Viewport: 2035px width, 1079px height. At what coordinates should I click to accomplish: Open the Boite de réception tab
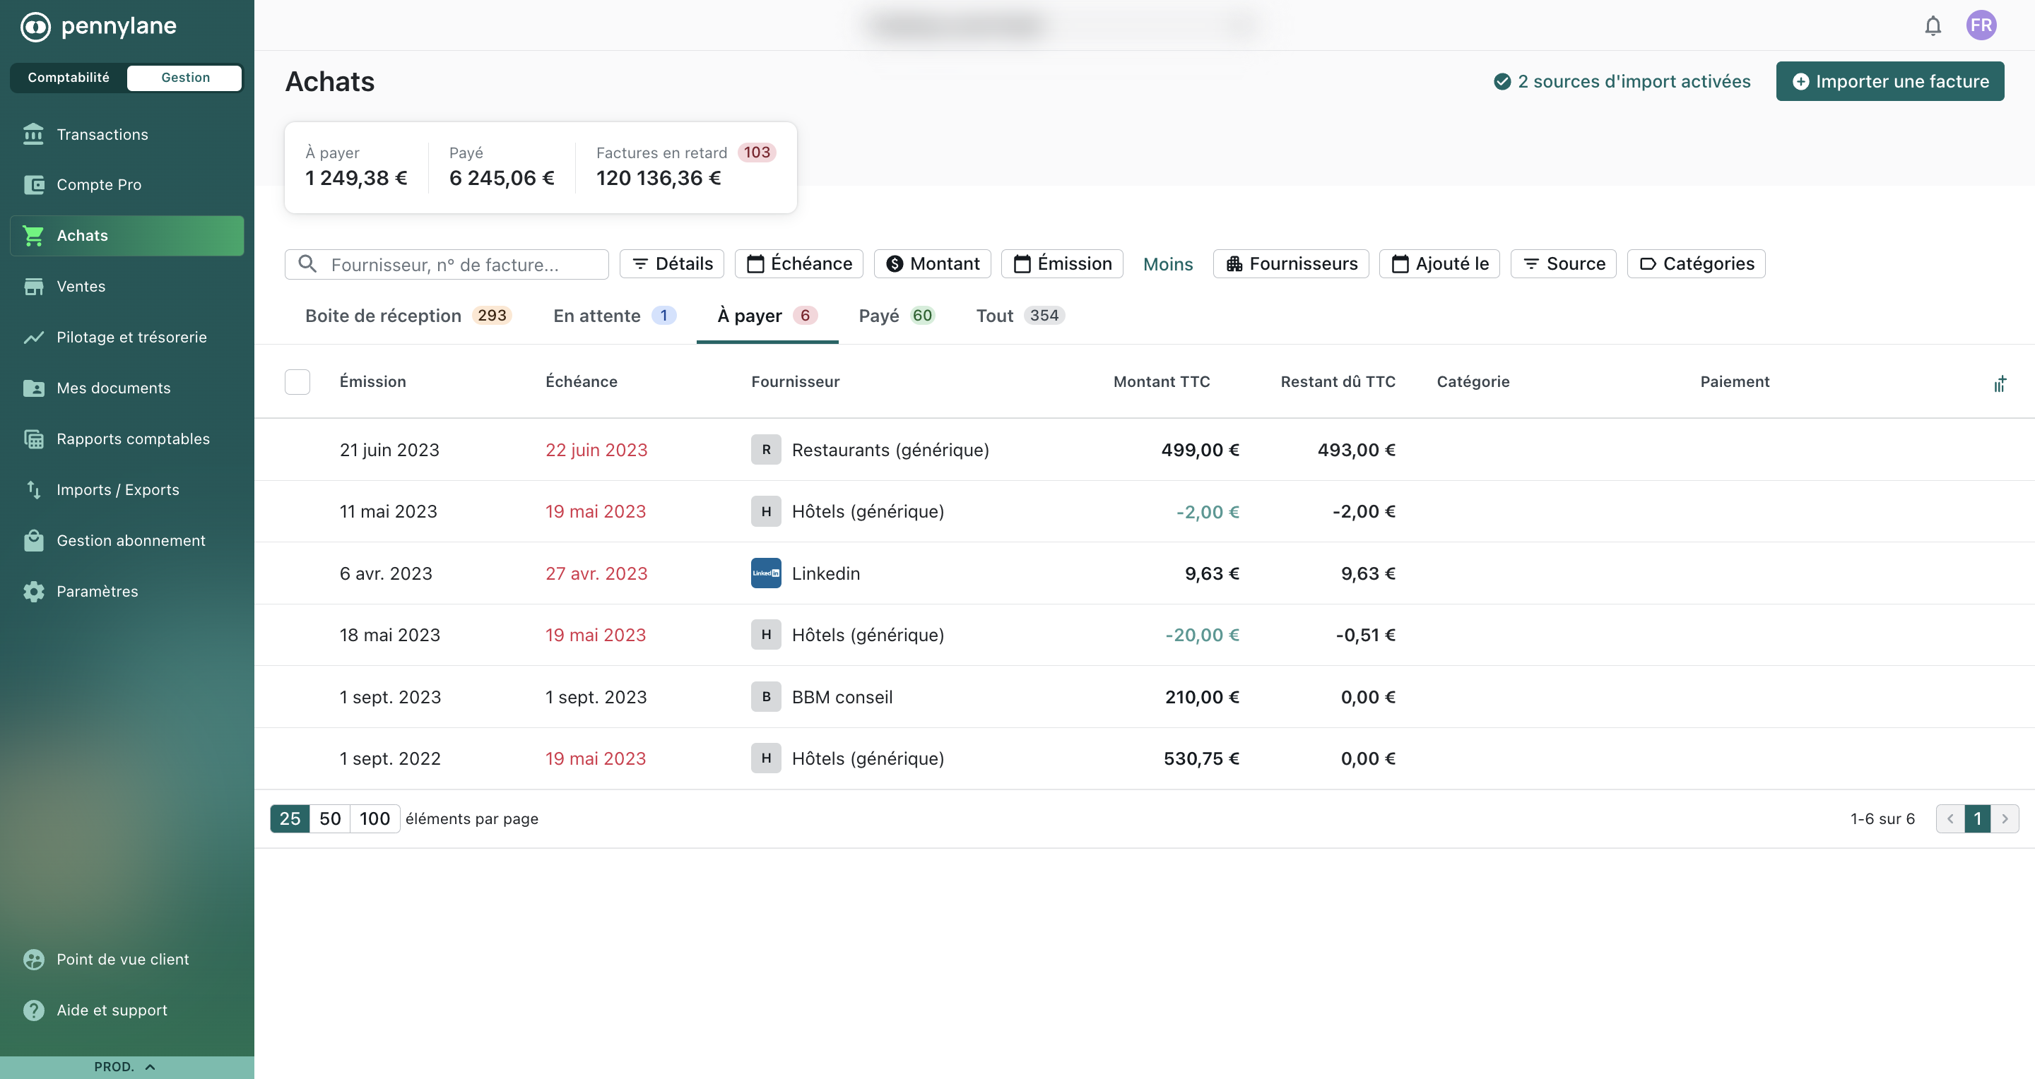(408, 316)
